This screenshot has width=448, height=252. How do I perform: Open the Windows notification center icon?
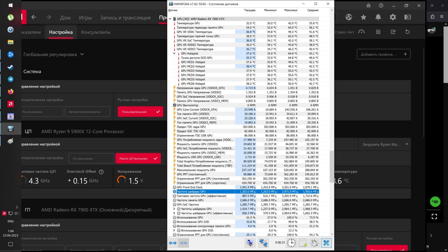click(10, 244)
